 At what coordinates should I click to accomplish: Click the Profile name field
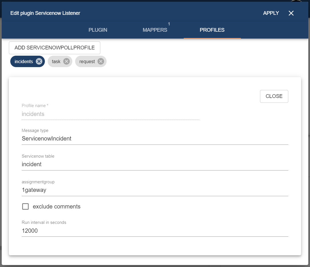coord(110,114)
